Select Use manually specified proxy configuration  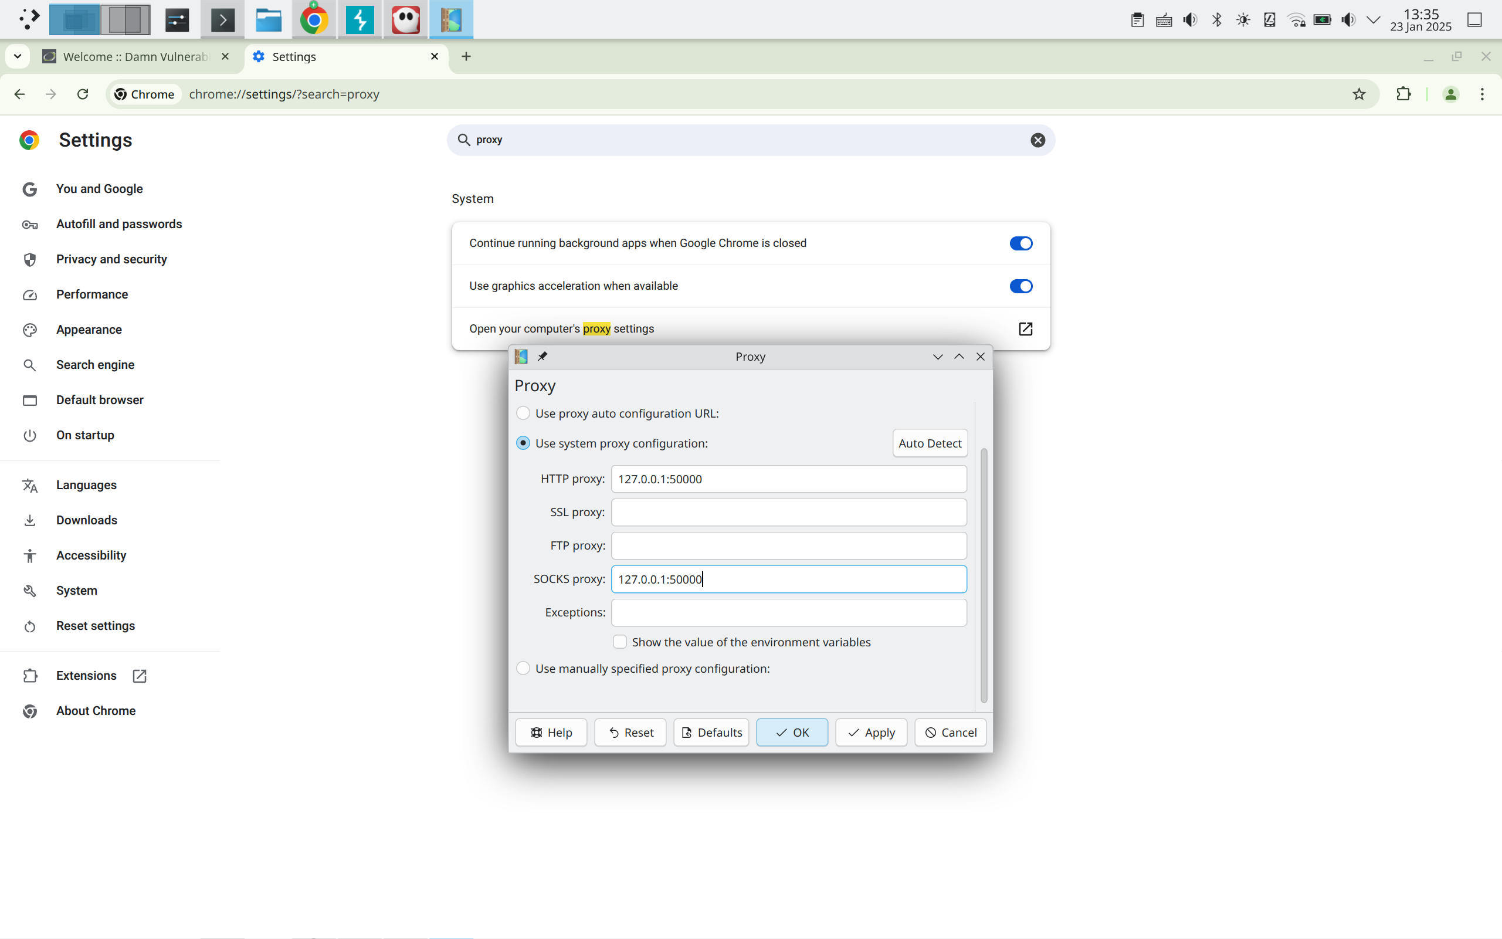(523, 669)
